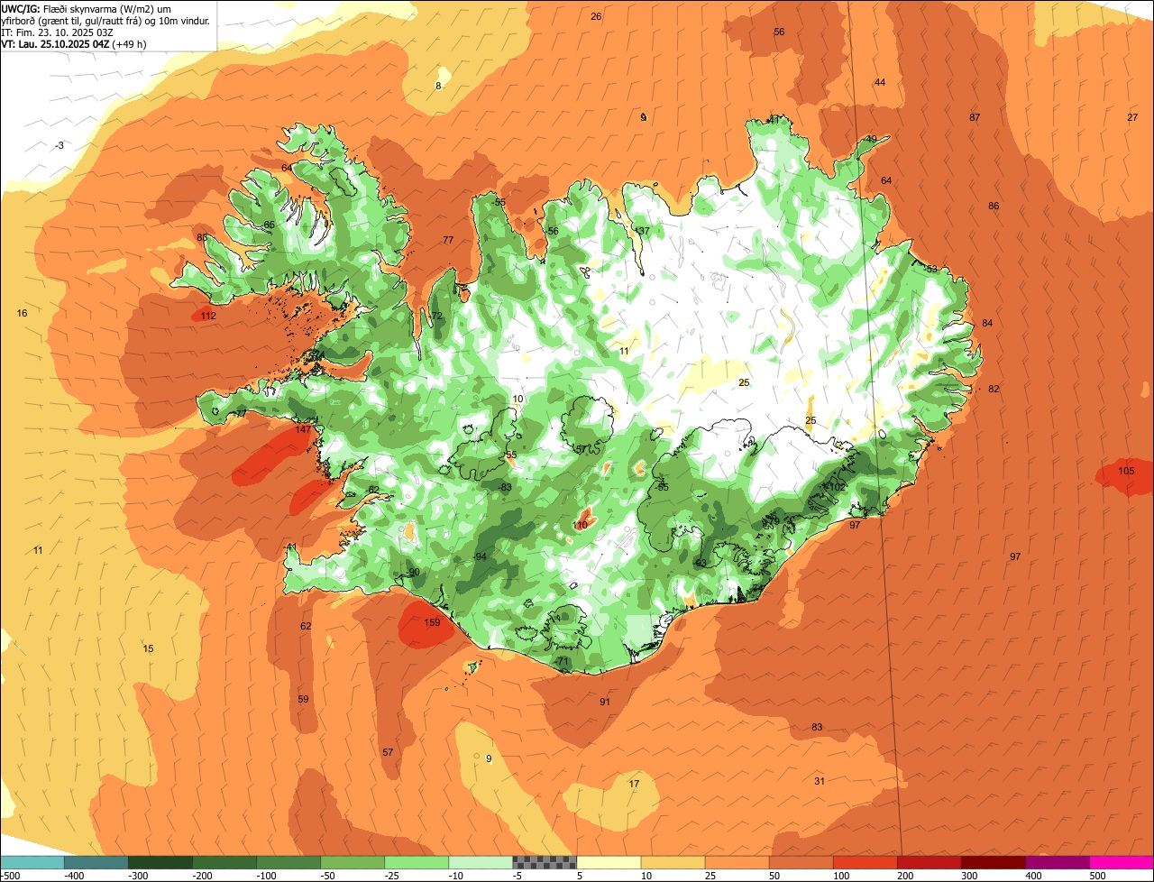1154x882 pixels.
Task: Click the map value 91 south of Iceland
Action: click(605, 702)
